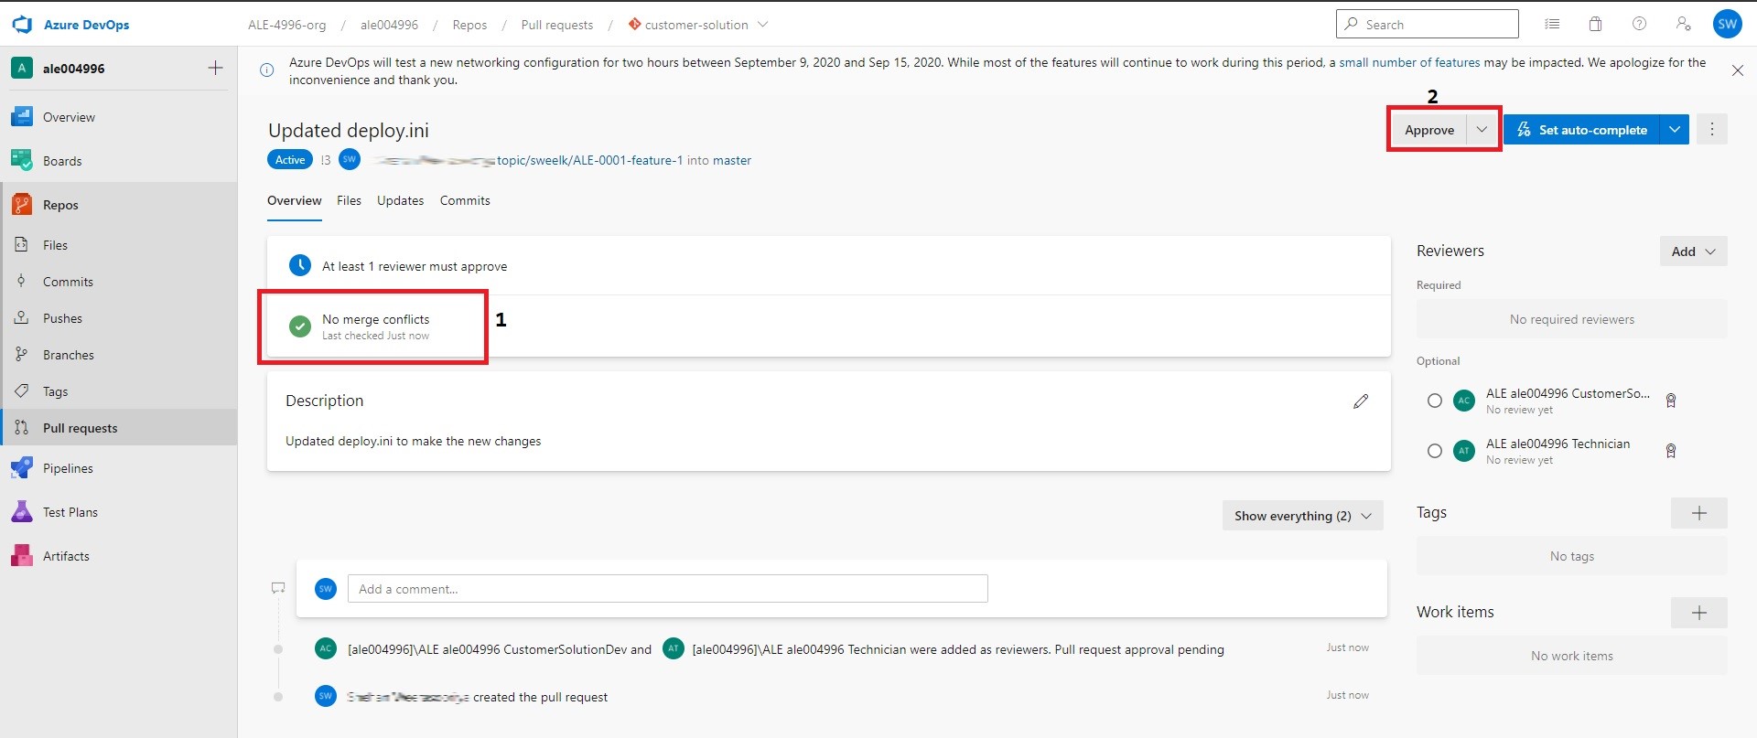The image size is (1757, 738).
Task: Select the circle beside ALE ale004996 Technician reviewer
Action: tap(1434, 451)
